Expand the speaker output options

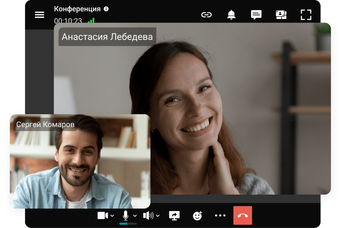158,216
